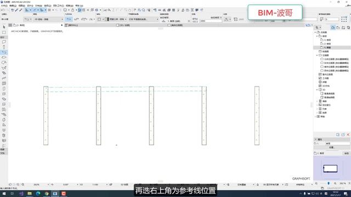This screenshot has width=351, height=197.
Task: Open the View Map in Navigator
Action: coord(338,27)
